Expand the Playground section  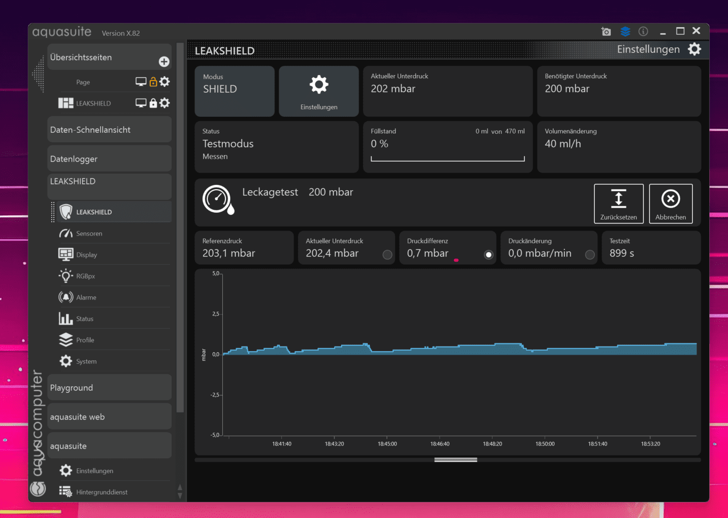(x=109, y=387)
